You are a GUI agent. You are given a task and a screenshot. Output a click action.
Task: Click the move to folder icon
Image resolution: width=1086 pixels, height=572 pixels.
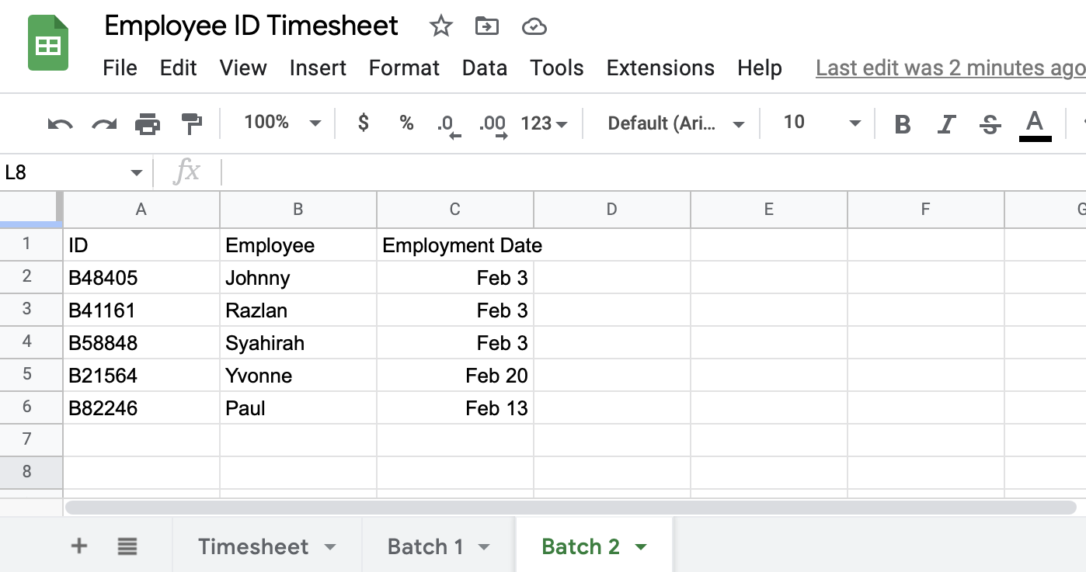click(487, 27)
